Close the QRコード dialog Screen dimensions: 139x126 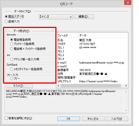click(128, 3)
